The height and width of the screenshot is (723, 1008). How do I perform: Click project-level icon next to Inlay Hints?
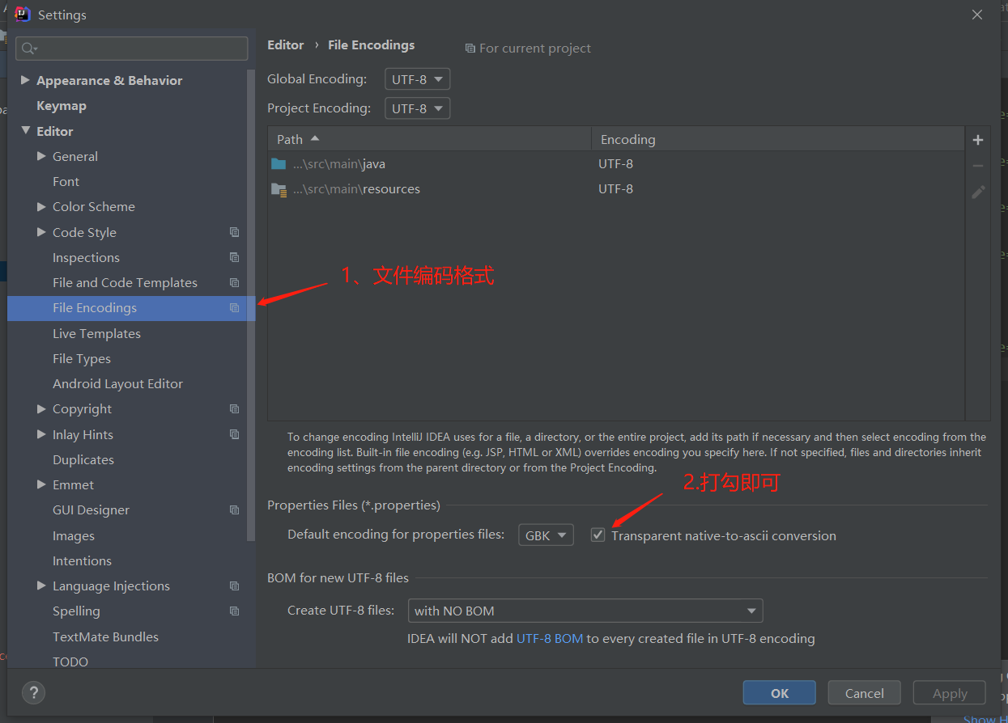[234, 434]
